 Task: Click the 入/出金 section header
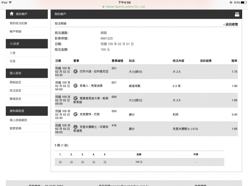tap(27, 44)
